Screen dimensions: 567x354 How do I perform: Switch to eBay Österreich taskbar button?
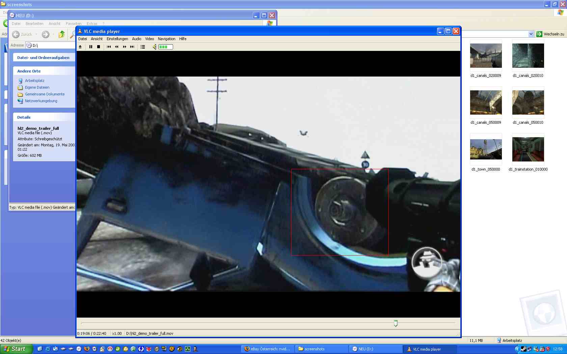pos(268,349)
